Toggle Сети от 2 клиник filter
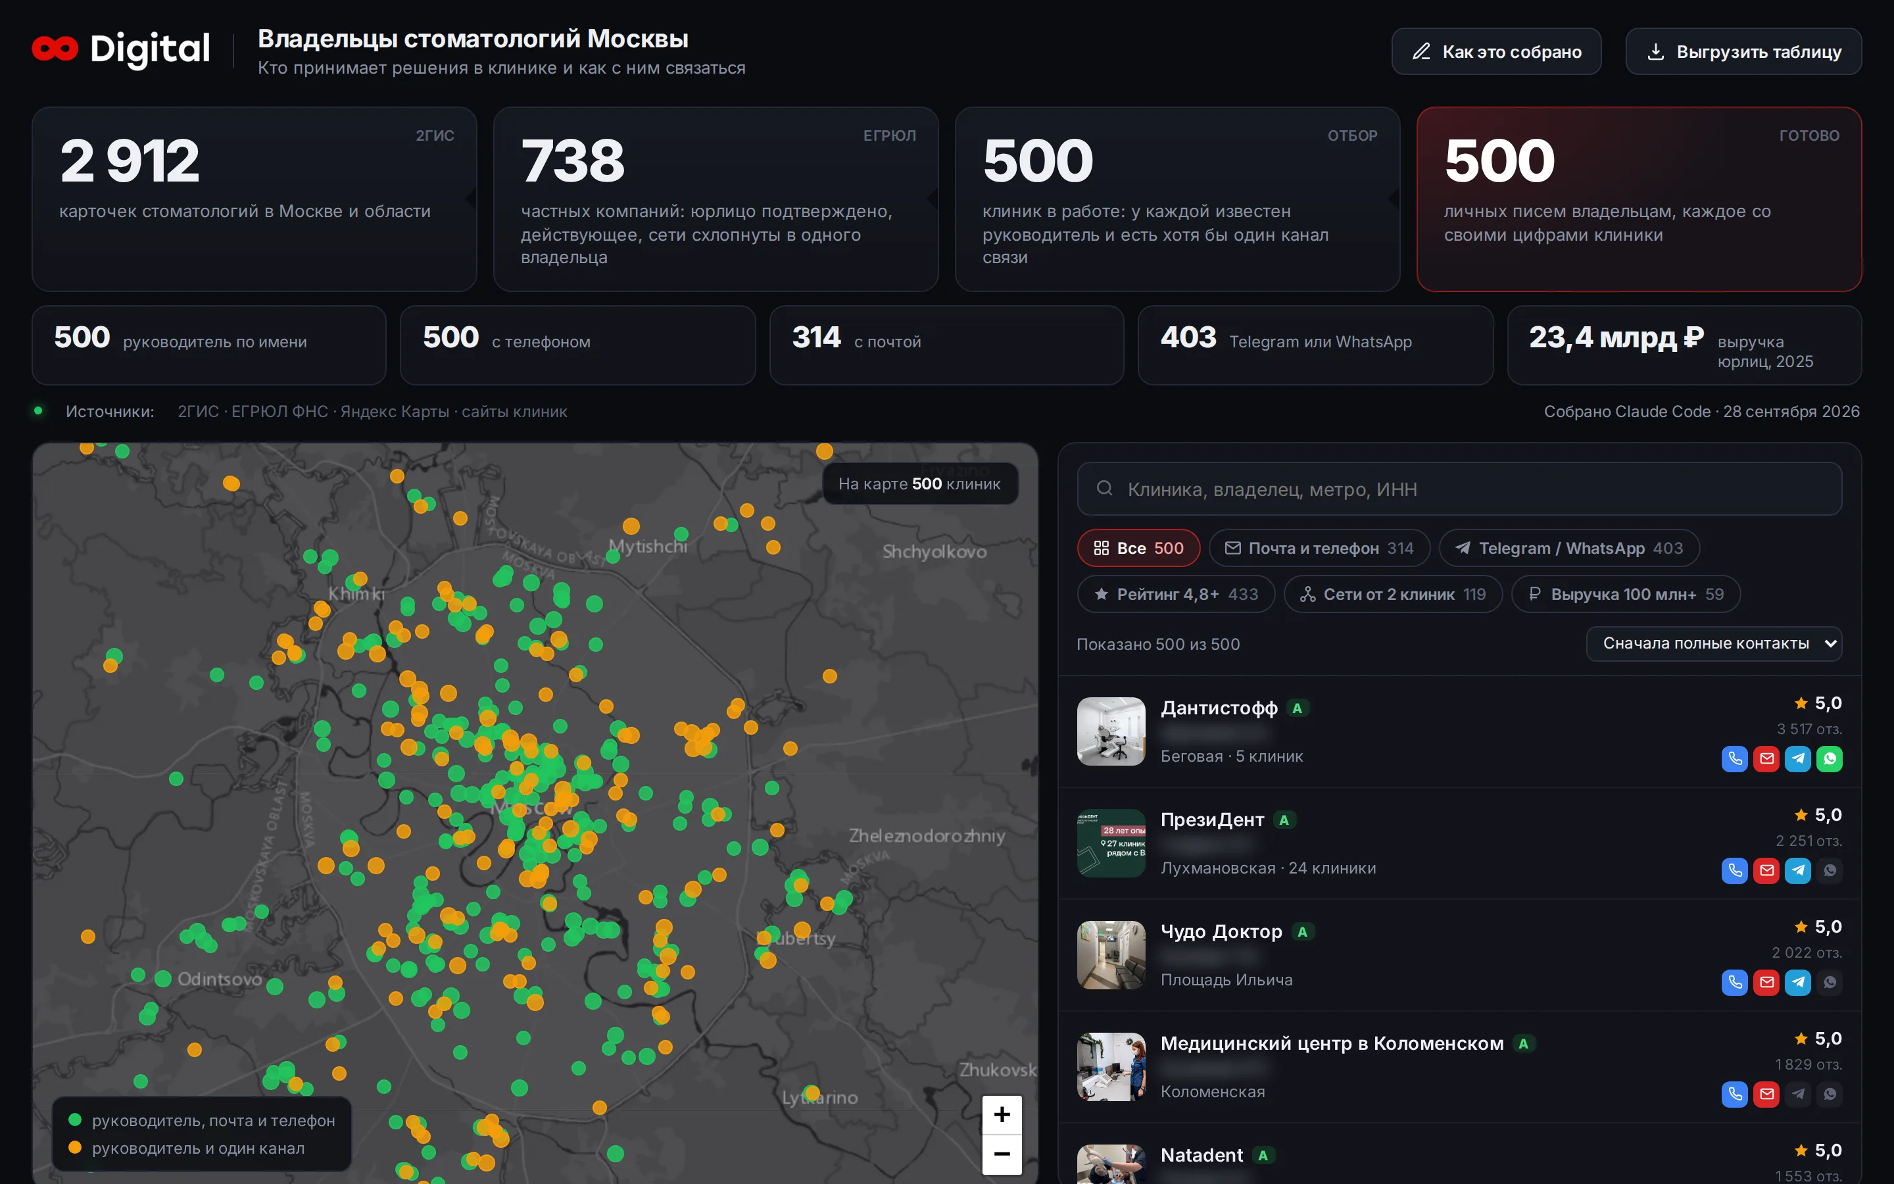Viewport: 1894px width, 1184px height. coord(1392,595)
